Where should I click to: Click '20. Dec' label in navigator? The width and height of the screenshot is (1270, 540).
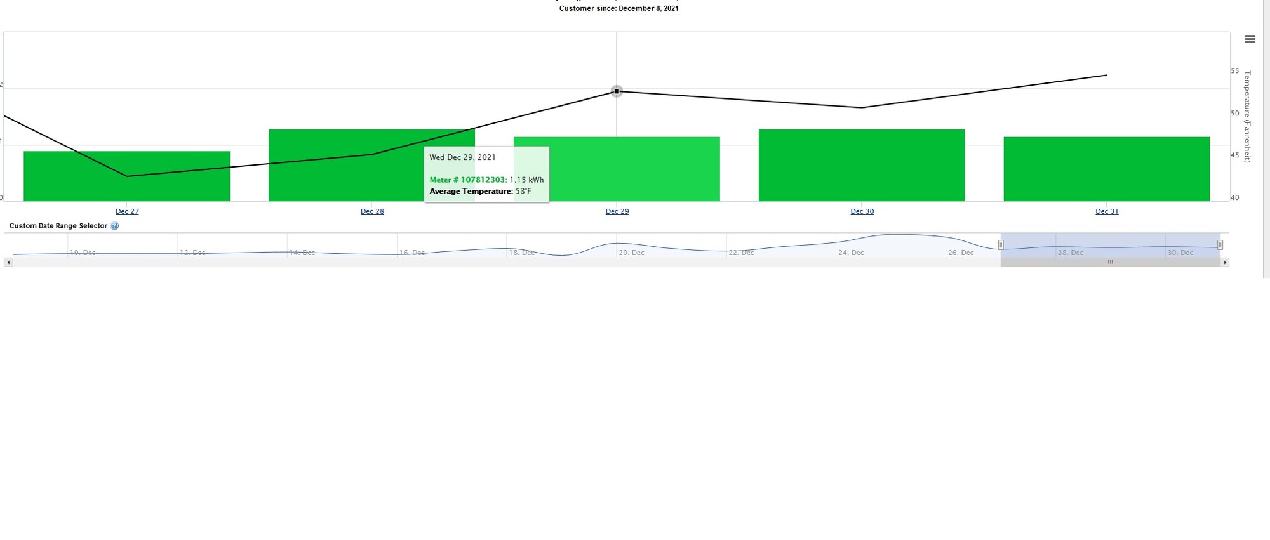click(x=631, y=253)
